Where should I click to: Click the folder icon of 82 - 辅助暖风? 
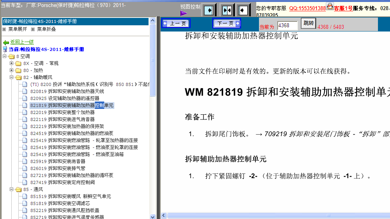coord(18,77)
